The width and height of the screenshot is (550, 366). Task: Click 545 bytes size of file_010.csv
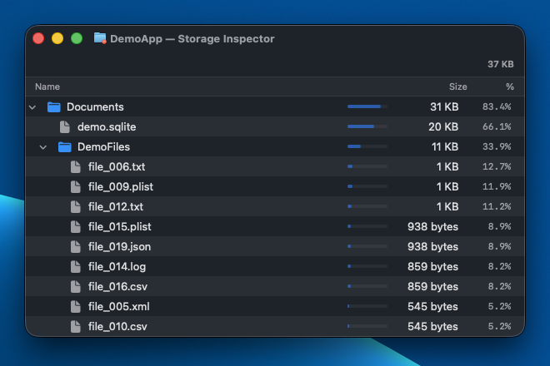(432, 326)
